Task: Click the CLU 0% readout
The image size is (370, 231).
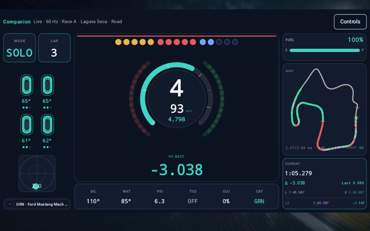Action: 226,197
